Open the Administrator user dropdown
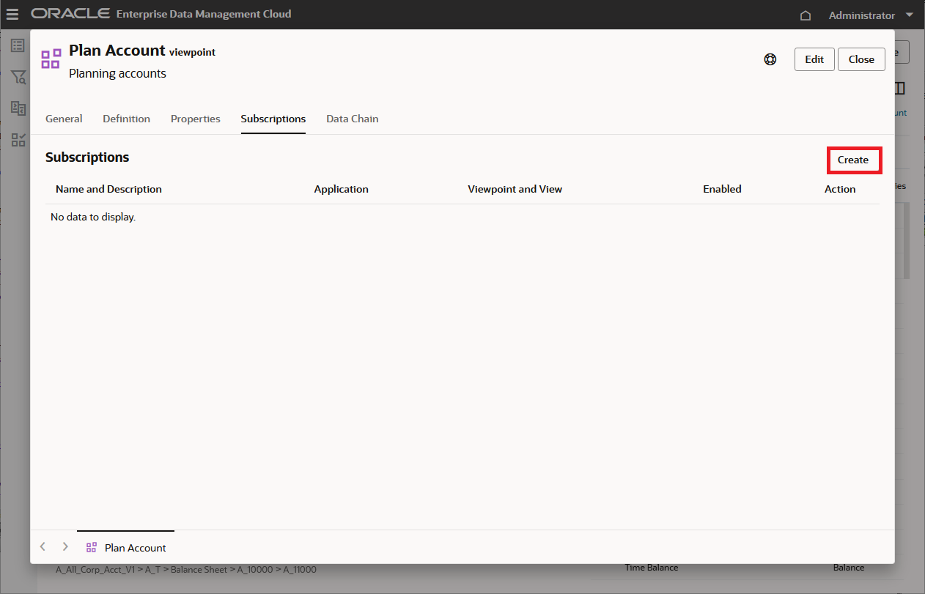Screen dimensions: 925x594 [x=871, y=15]
